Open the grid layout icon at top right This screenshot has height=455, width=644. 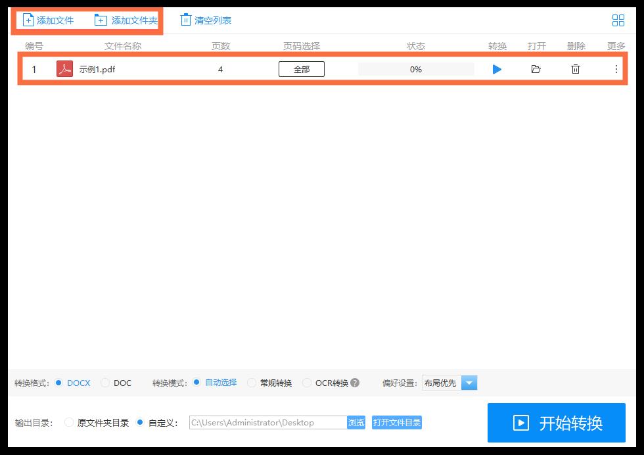click(x=618, y=20)
